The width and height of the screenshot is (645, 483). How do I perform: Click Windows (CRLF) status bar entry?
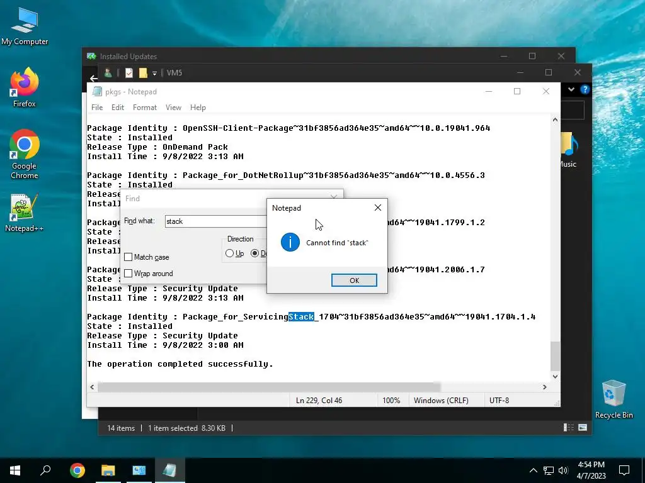click(441, 401)
